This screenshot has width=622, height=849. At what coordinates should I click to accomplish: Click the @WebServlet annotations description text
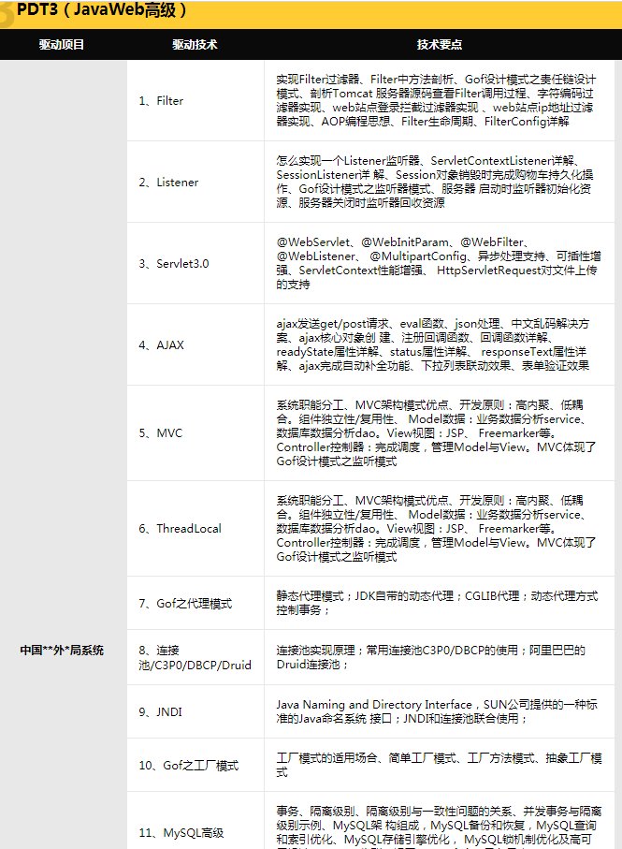pyautogui.click(x=438, y=263)
